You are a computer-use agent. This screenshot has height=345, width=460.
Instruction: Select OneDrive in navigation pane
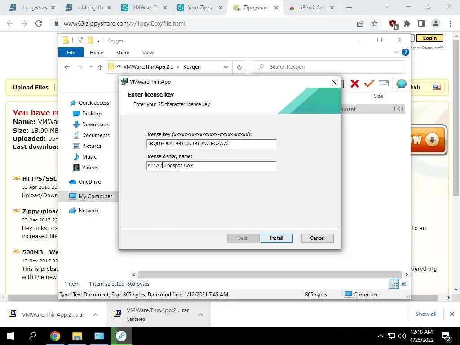(85, 182)
